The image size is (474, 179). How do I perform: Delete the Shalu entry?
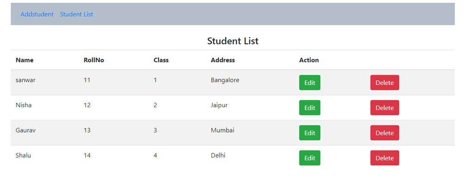click(x=385, y=158)
